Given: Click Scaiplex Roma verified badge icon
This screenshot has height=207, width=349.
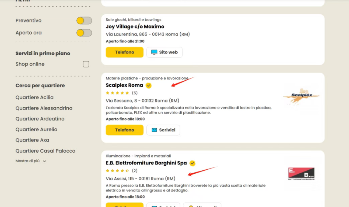Looking at the screenshot, I should pyautogui.click(x=148, y=85).
